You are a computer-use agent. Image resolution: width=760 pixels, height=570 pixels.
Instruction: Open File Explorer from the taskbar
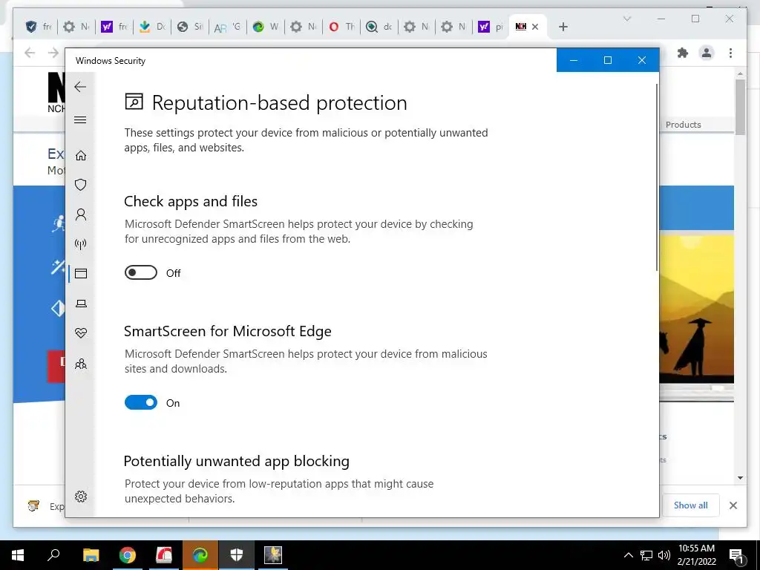91,555
